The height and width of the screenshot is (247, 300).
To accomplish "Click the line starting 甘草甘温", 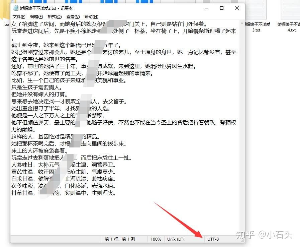I will pos(64,193).
